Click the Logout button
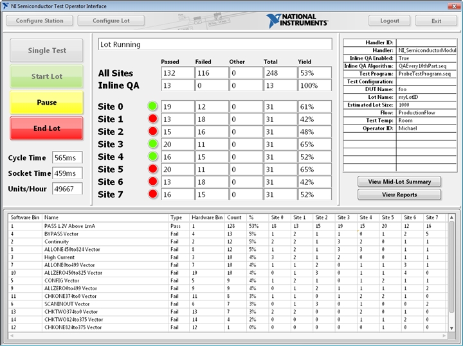The image size is (463, 346). [x=389, y=21]
